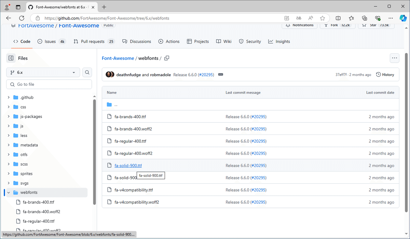The image size is (410, 239).
Task: Expand the metadata folder
Action: (9, 145)
